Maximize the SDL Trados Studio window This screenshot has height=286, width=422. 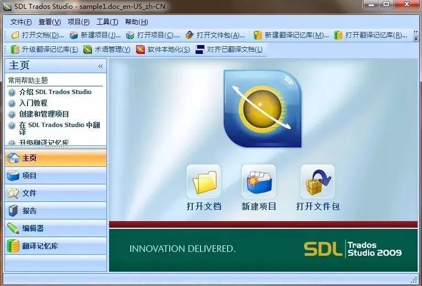click(387, 4)
